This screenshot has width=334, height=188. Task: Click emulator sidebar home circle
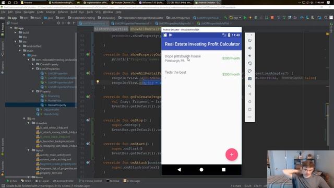tap(249, 102)
